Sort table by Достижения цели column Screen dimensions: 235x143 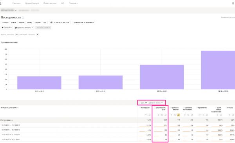(x=161, y=109)
